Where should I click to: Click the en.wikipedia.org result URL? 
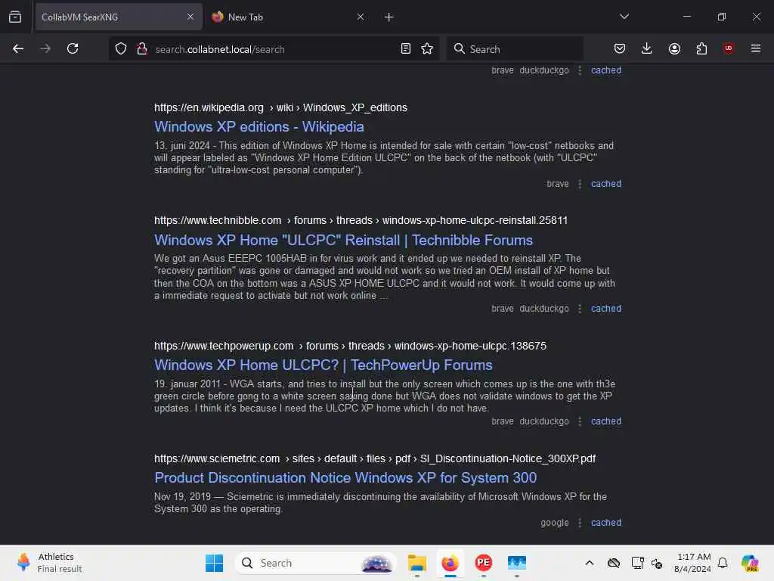click(280, 107)
